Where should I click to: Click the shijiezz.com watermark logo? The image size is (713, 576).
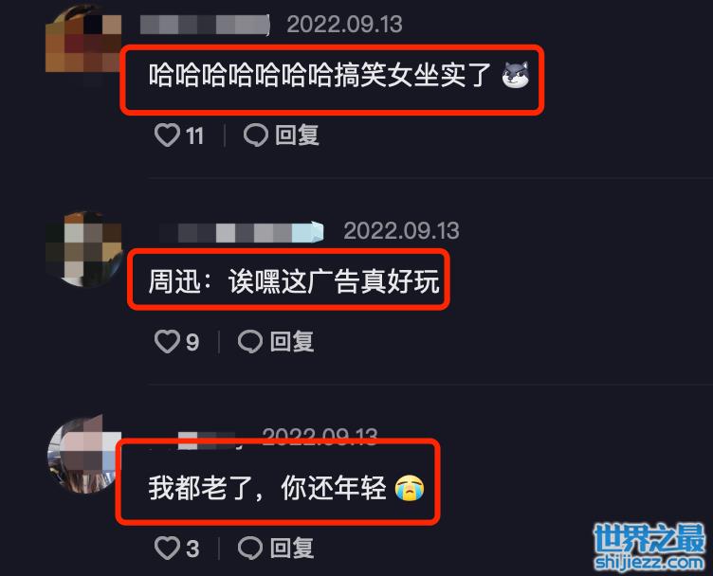(x=650, y=547)
